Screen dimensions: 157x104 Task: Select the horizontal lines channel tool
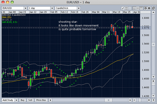pos(126,8)
